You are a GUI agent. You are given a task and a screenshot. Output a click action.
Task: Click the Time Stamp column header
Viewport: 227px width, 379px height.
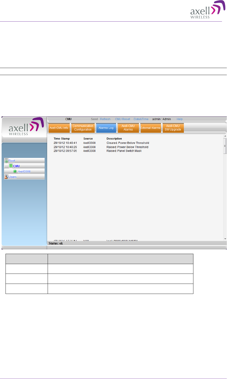coord(62,139)
